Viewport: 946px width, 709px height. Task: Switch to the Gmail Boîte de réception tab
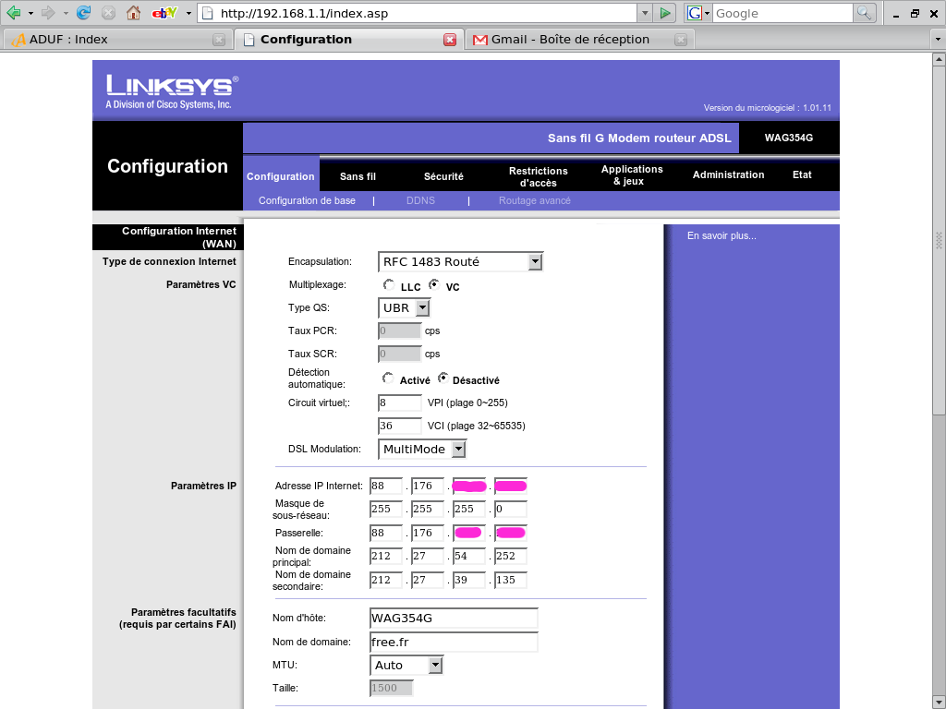[580, 40]
